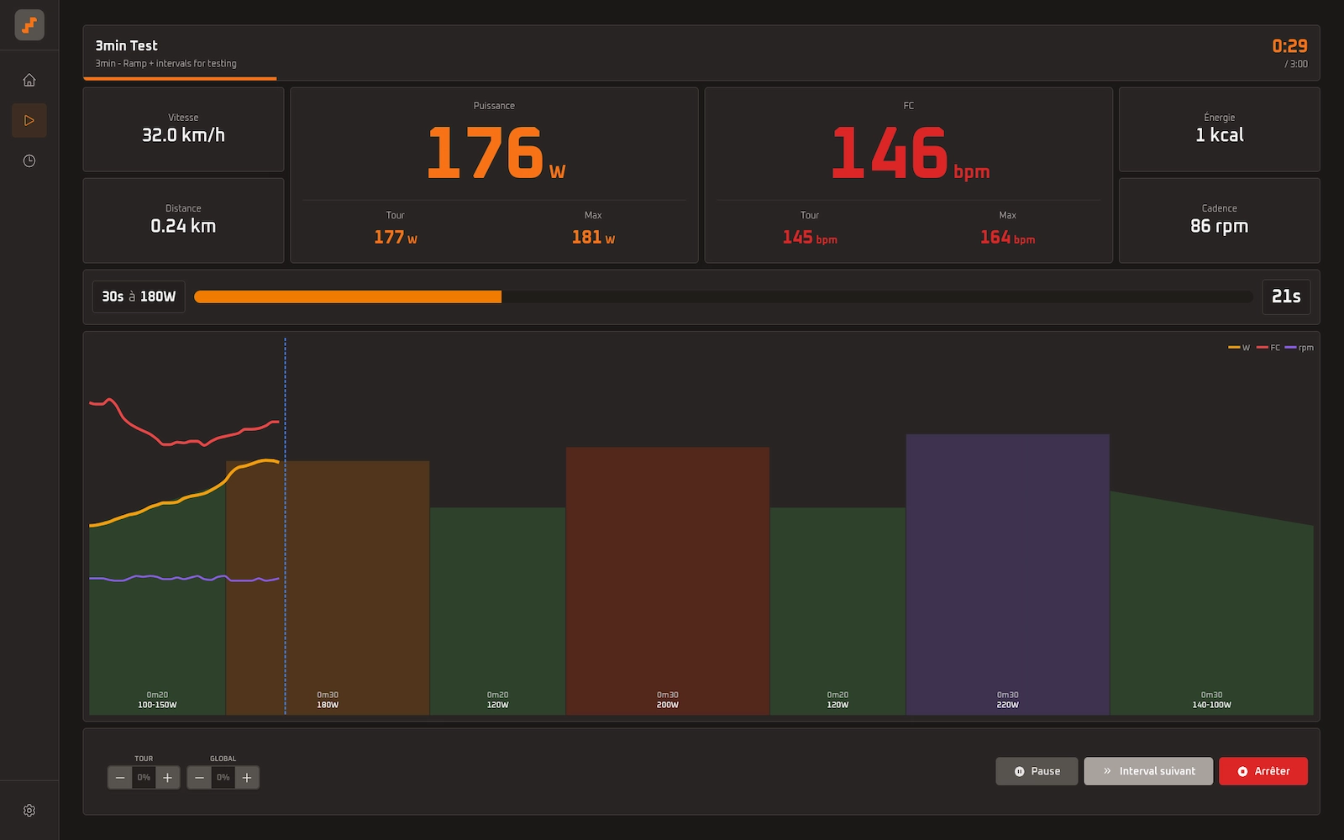
Task: Pause the workout
Action: pyautogui.click(x=1037, y=771)
